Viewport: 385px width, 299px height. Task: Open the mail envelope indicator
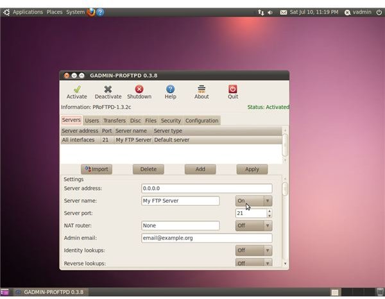pyautogui.click(x=284, y=12)
